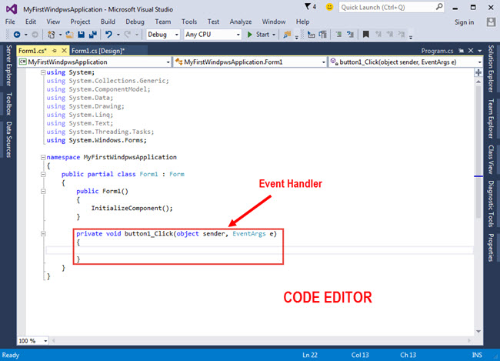
Task: Toggle a bookmark on the current line
Action: 365,35
